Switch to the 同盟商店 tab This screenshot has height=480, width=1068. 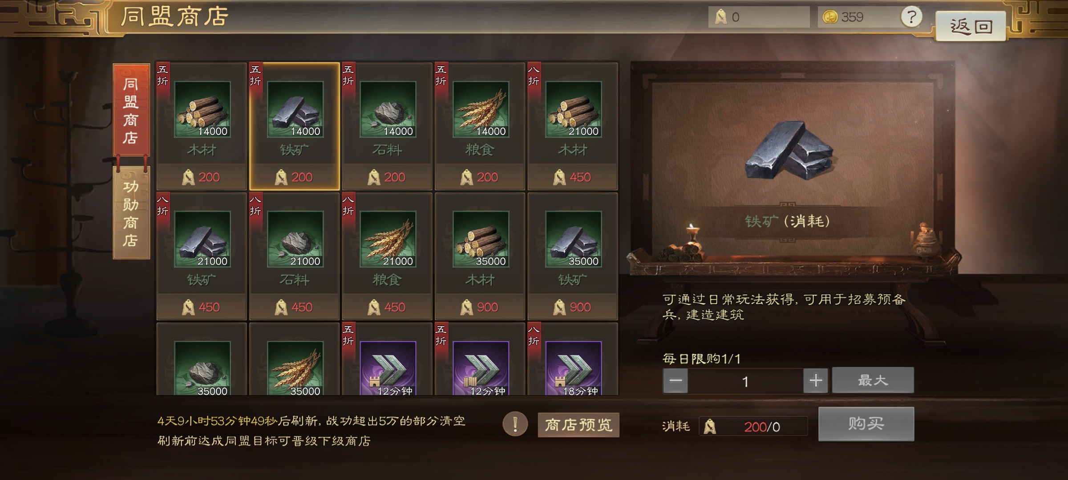pos(131,110)
